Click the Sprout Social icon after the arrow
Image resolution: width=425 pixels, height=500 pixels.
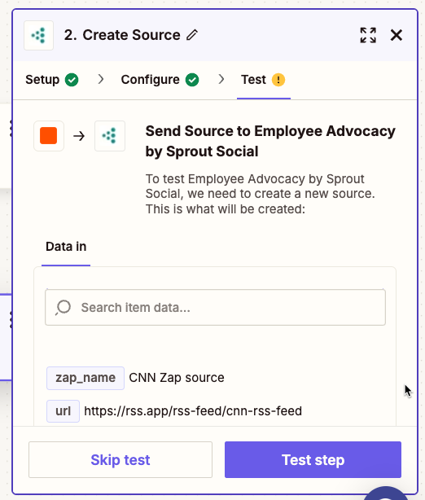click(x=110, y=136)
